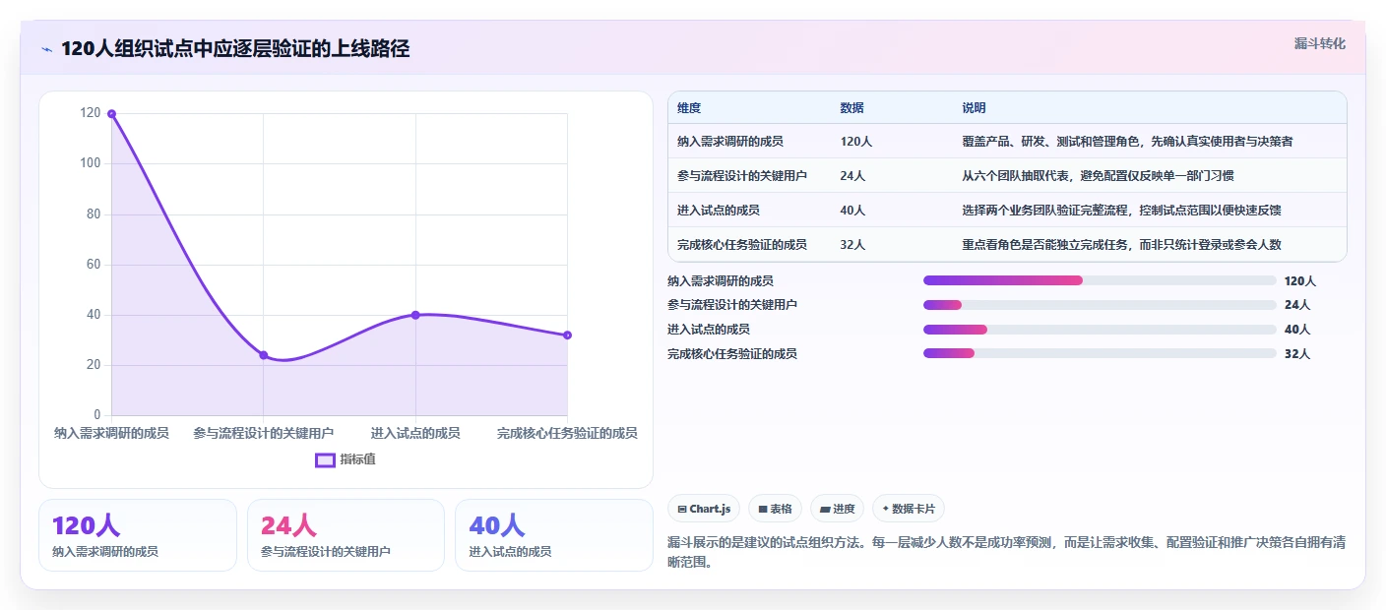Screen dimensions: 1386x610
Task: Click the 40人 progress bar for 进入试点的成员
Action: coord(1100,330)
